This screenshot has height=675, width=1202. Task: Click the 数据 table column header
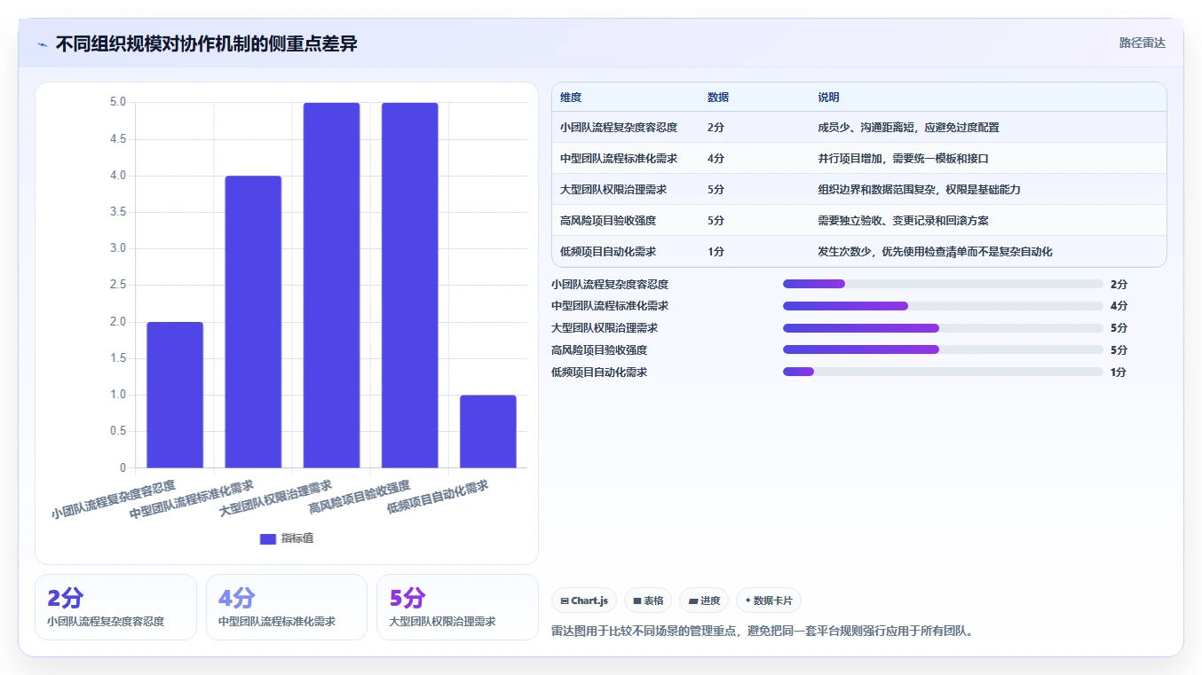[x=718, y=97]
